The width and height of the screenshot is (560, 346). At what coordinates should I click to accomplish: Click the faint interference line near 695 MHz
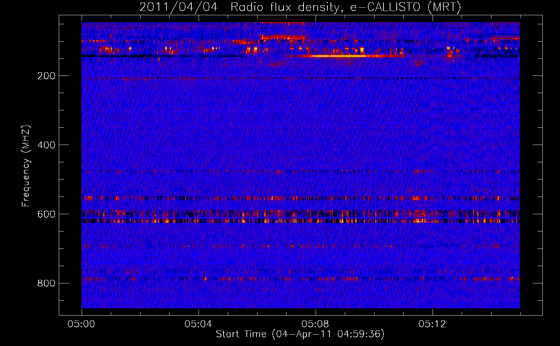[x=300, y=246]
